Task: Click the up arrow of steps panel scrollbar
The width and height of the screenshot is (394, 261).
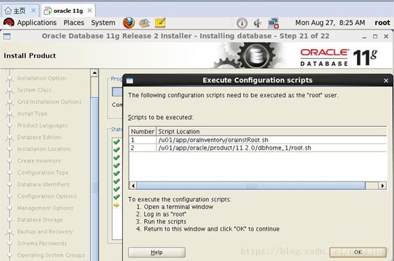Action: [95, 73]
